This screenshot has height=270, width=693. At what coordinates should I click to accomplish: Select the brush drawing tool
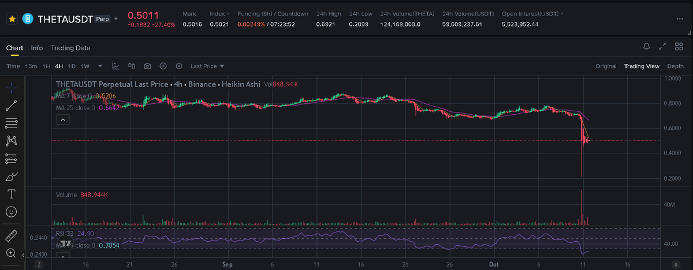(11, 176)
